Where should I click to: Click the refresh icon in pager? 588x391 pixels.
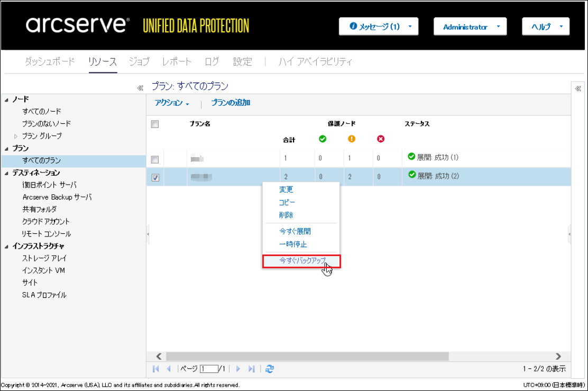(x=269, y=369)
